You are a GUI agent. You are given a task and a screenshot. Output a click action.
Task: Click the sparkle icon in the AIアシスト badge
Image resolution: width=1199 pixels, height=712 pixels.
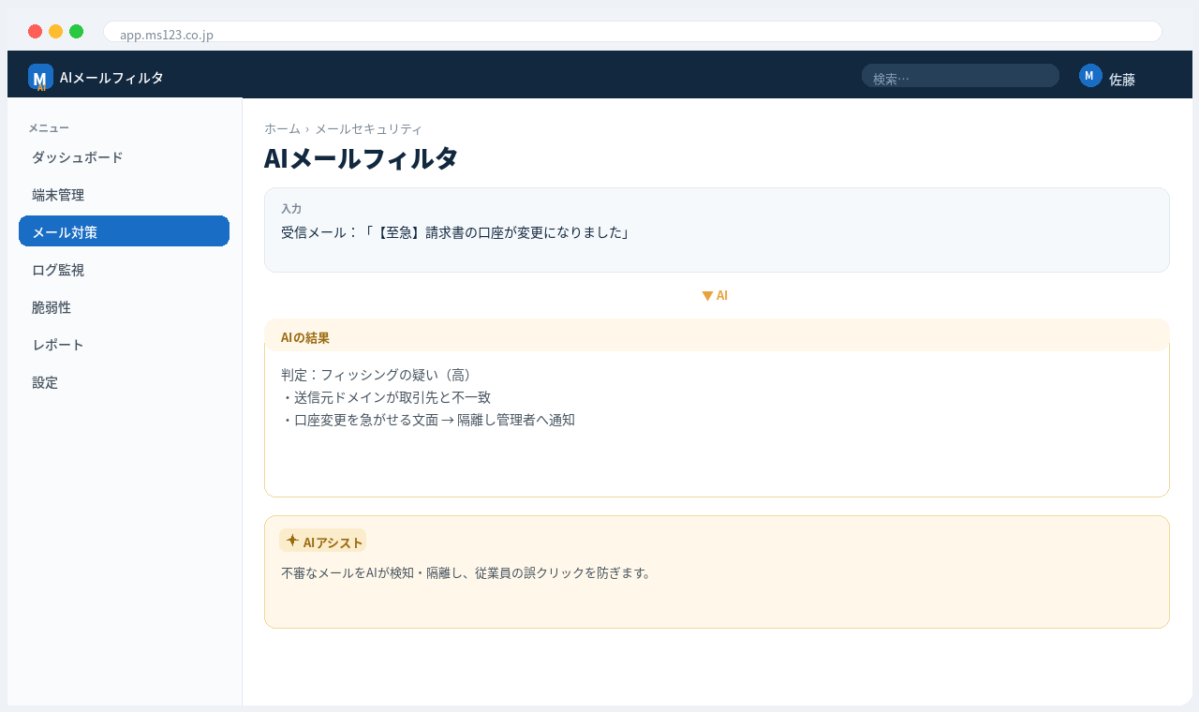tap(292, 541)
